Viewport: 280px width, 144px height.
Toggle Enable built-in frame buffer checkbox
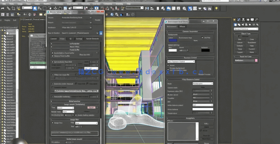coord(53,53)
